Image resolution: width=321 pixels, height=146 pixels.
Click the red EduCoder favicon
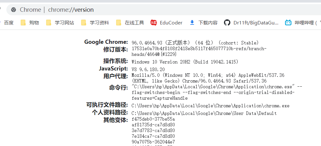tap(154, 23)
